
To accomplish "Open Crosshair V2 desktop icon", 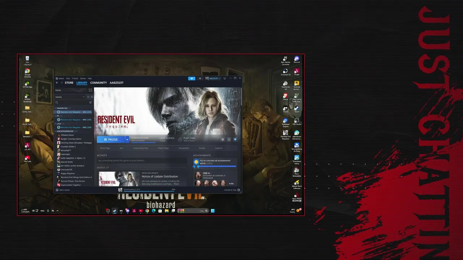I will click(x=285, y=72).
